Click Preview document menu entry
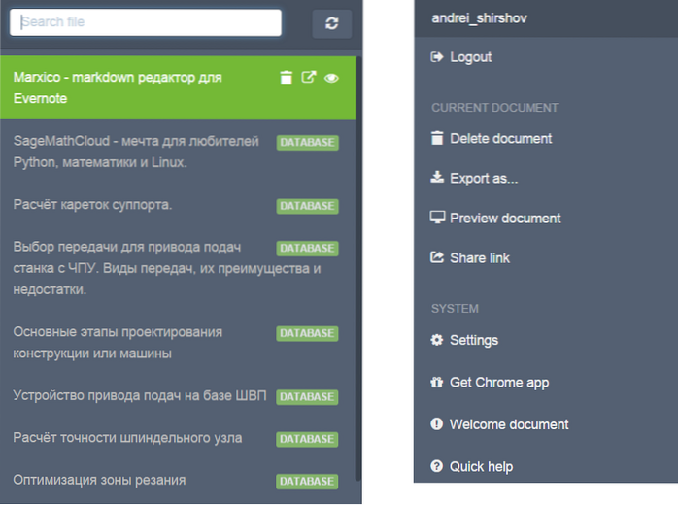 tap(505, 219)
